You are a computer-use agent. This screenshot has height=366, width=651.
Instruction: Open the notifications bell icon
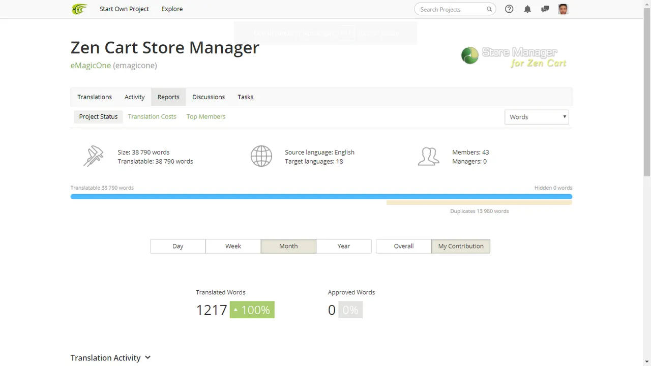click(x=527, y=9)
